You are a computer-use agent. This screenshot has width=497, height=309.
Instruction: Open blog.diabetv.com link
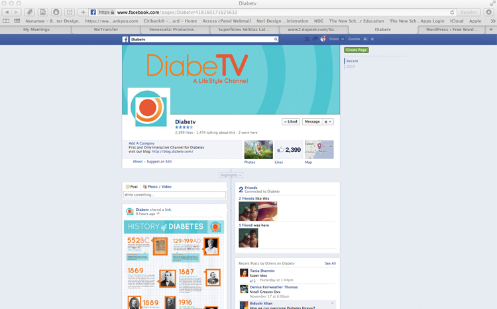173,152
